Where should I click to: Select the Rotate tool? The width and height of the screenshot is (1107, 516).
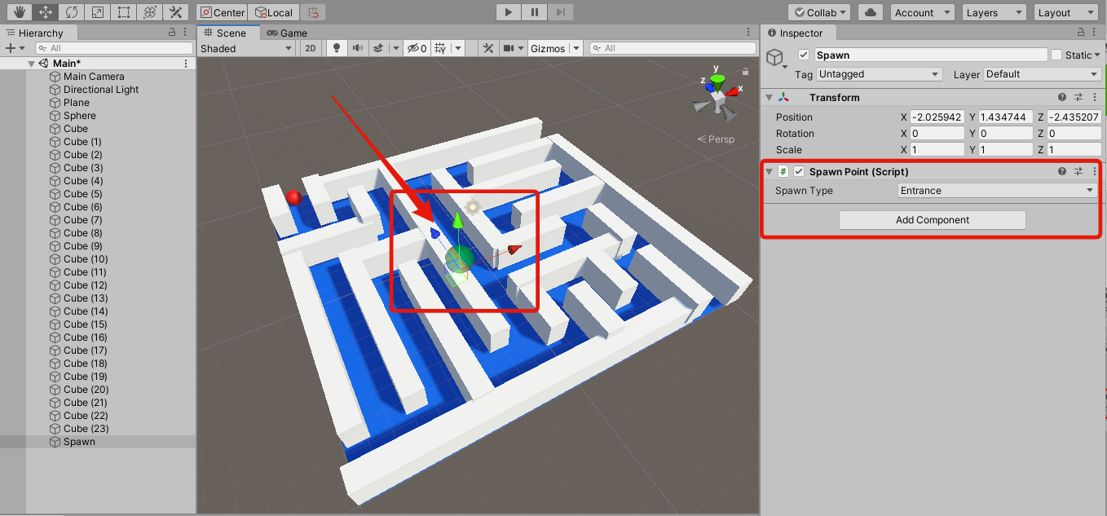(72, 12)
